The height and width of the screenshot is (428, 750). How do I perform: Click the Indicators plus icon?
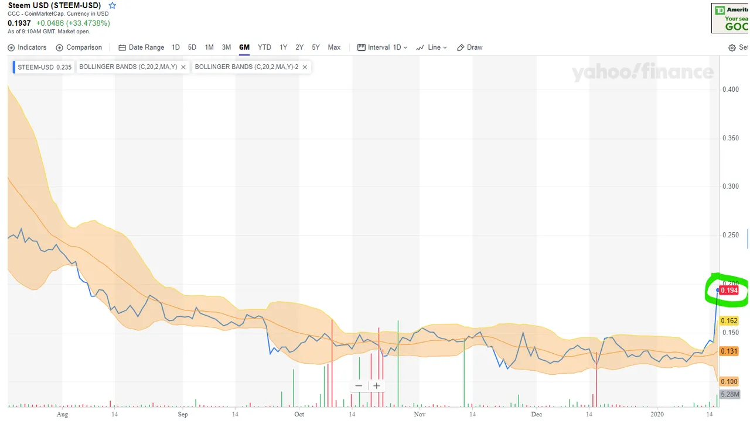[x=12, y=47]
